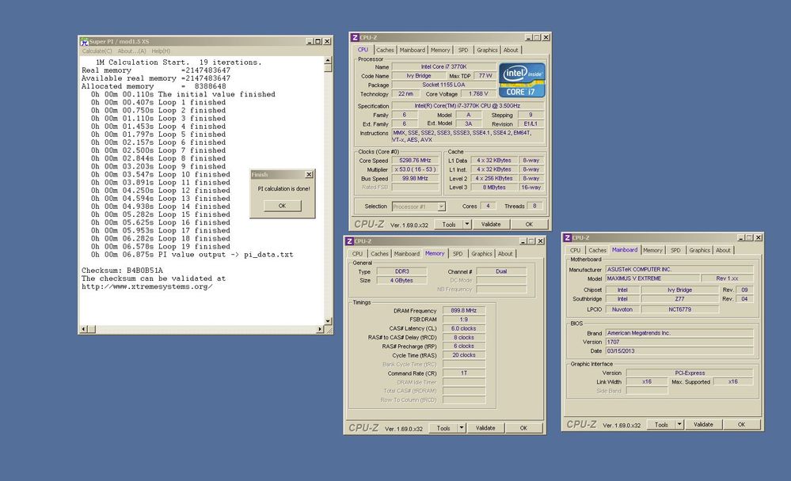Select About tab in Memory window
This screenshot has height=481, width=791.
(x=505, y=254)
